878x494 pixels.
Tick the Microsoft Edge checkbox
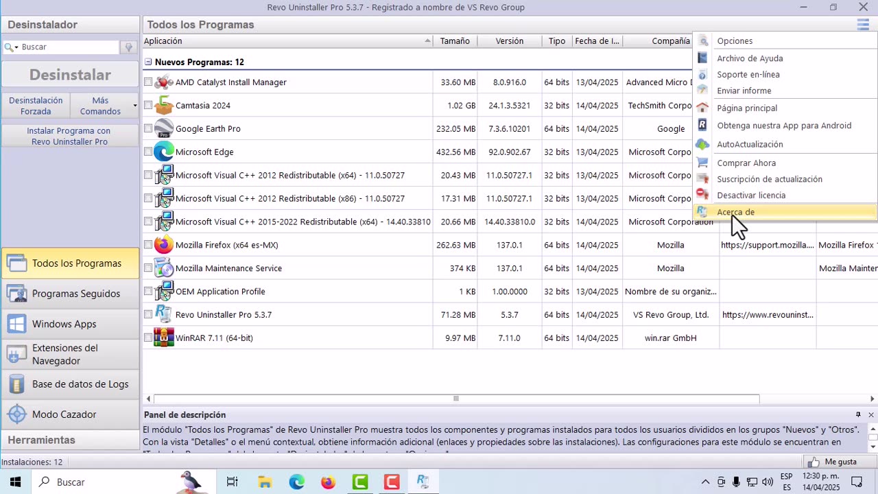148,152
